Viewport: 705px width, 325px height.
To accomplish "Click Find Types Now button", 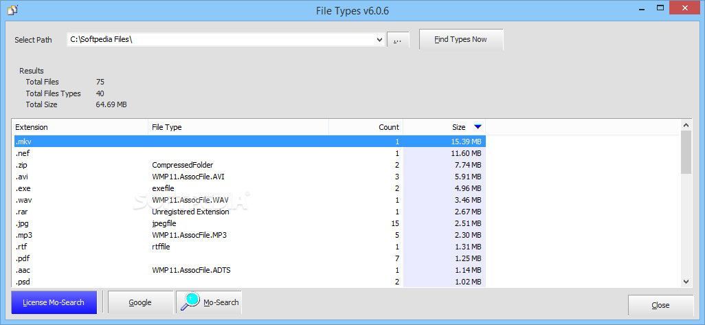I will click(x=461, y=40).
